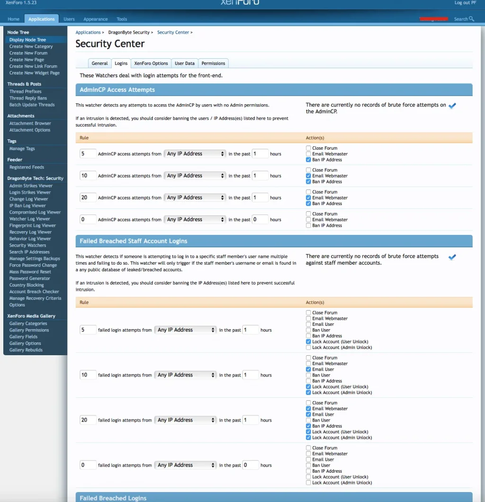Open Manage Settings Backups in sidebar
Image resolution: width=485 pixels, height=502 pixels.
[x=35, y=259]
